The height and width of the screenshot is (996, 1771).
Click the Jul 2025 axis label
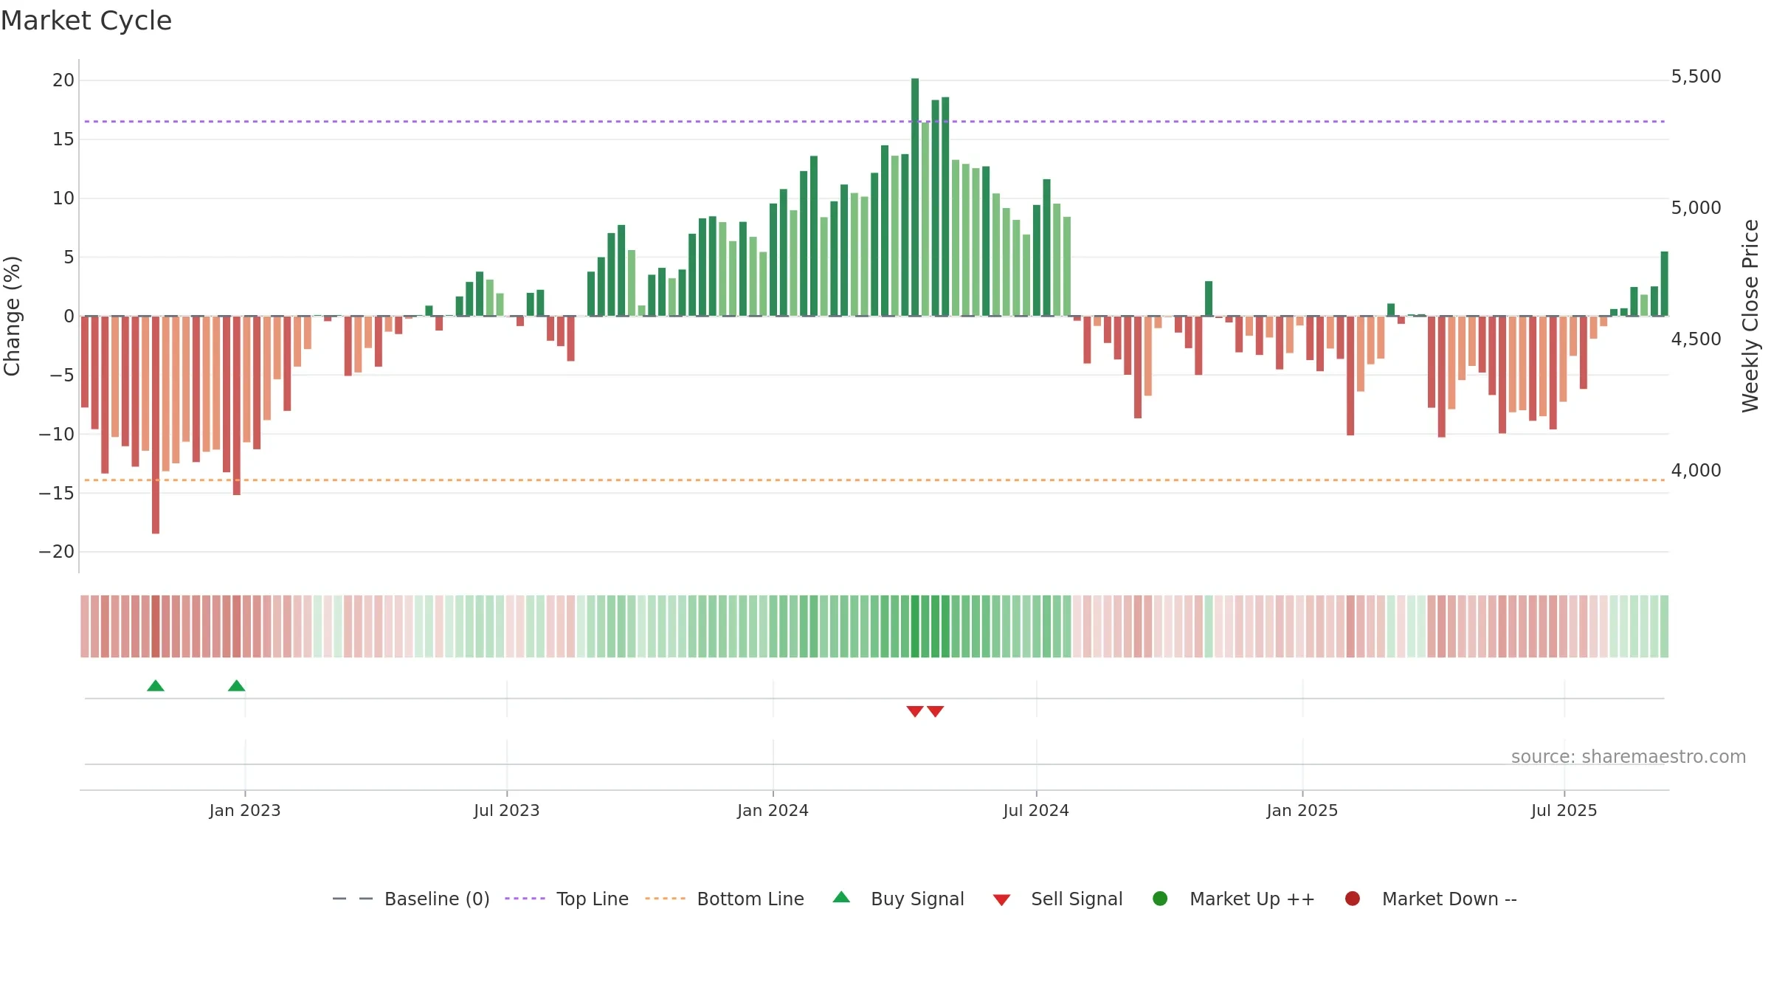tap(1564, 811)
